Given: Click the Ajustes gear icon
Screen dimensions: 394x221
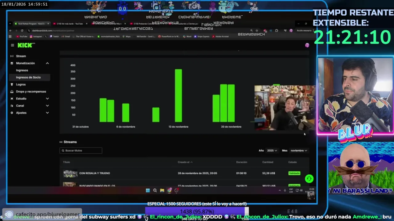Looking at the screenshot, I should pos(12,113).
